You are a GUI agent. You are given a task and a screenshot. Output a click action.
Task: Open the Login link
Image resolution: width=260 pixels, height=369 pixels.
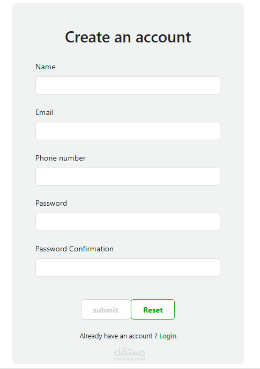(168, 336)
